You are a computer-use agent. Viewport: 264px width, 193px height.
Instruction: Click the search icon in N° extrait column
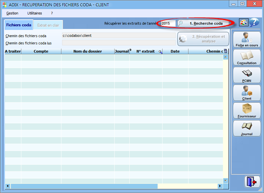tap(160, 52)
